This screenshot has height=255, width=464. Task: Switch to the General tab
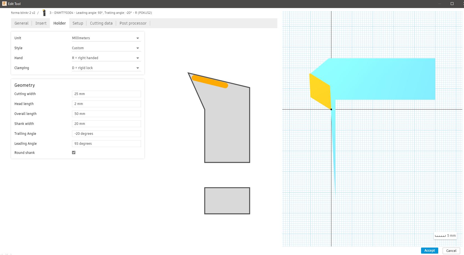pyautogui.click(x=21, y=23)
